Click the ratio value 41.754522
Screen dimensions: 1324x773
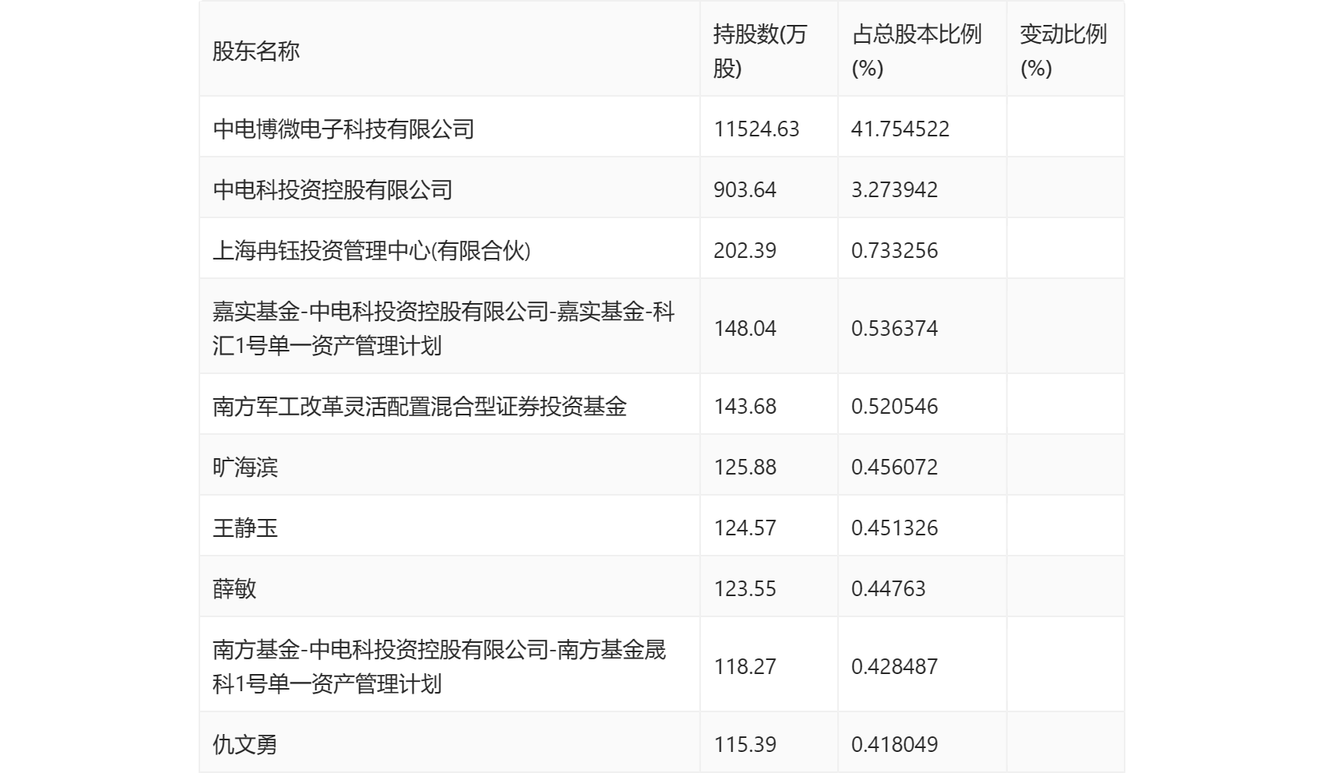900,129
